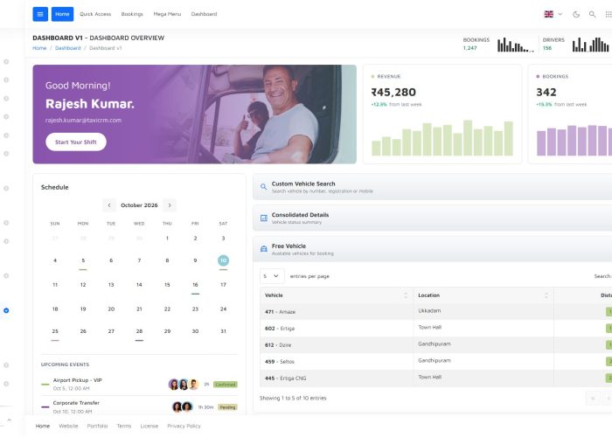Click the Confirmed status badge
Screen dimensions: 612x437
point(226,385)
